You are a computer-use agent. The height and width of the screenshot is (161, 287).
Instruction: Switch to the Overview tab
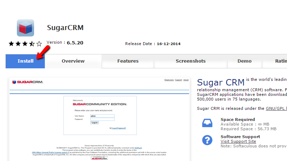coord(73,61)
